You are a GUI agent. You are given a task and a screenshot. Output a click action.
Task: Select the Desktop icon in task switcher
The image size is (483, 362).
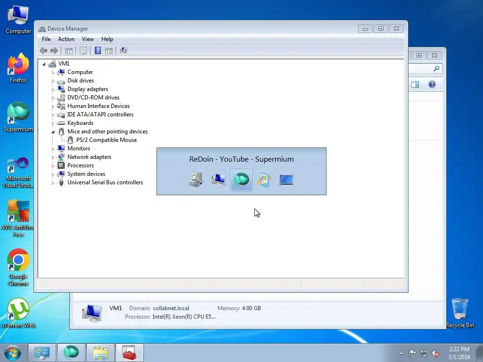coord(286,180)
